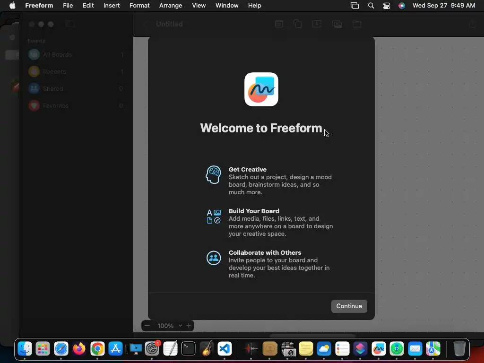Screen dimensions: 484x363
Task: Zoom out with the minus button
Action: tap(147, 326)
